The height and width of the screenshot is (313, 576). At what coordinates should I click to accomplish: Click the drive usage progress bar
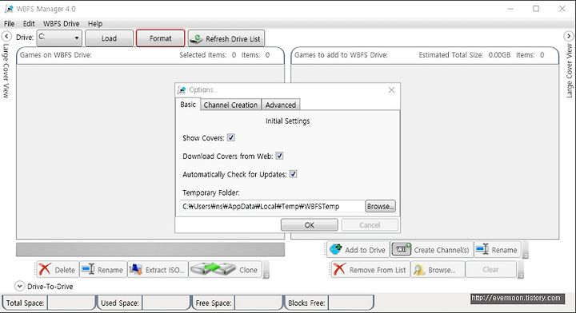150,249
